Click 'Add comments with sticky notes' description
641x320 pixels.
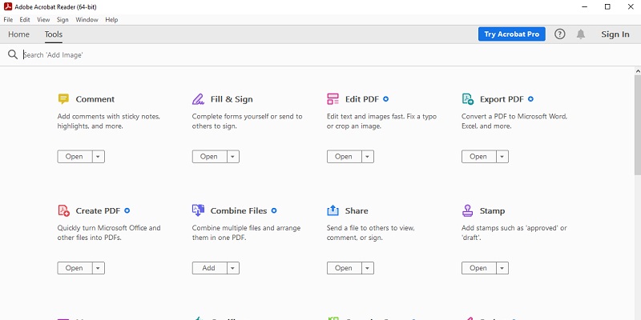pyautogui.click(x=109, y=122)
